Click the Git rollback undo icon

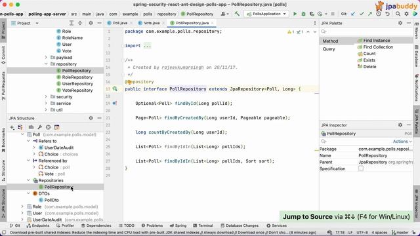(387, 14)
